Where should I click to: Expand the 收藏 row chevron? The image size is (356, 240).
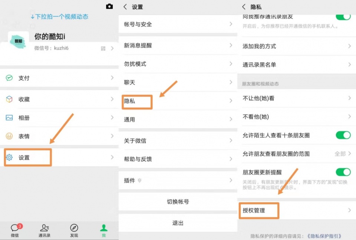pos(112,99)
